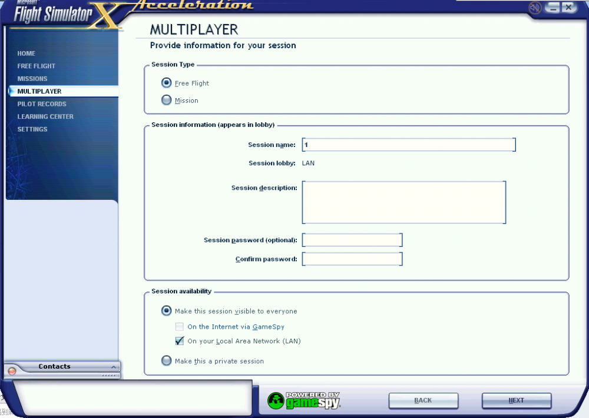The width and height of the screenshot is (589, 418).
Task: Click the Confirm password field
Action: (352, 259)
